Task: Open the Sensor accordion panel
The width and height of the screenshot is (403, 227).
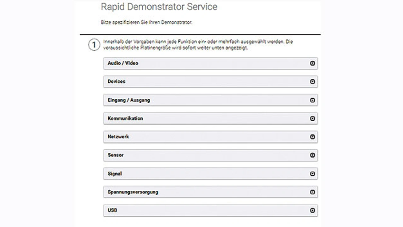Action: tap(116, 155)
